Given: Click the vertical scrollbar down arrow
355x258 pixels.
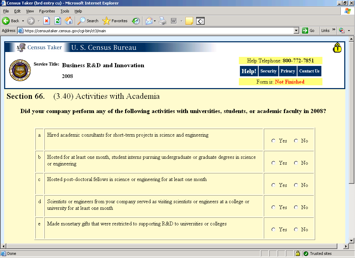Looking at the screenshot, I should coord(351,240).
